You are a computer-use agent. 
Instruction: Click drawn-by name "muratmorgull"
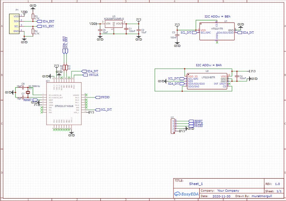262,196
